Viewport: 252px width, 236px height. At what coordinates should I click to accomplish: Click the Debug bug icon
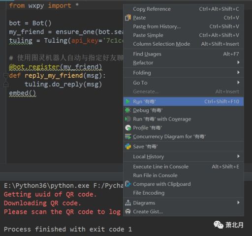tap(127, 110)
